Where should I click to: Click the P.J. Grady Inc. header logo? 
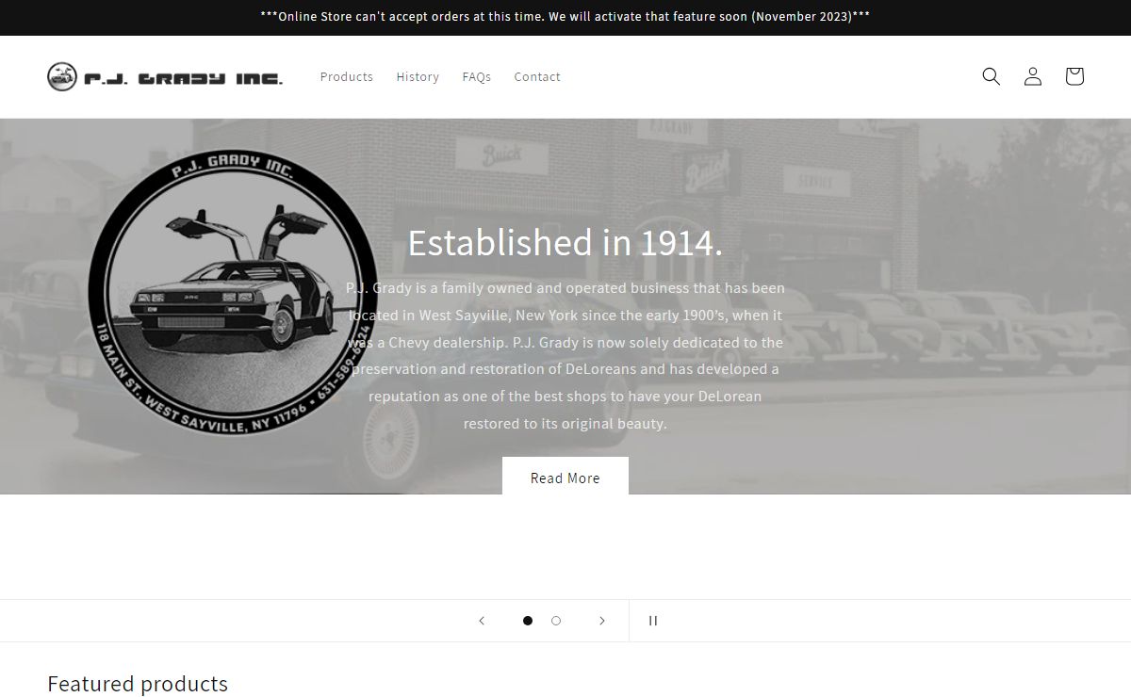point(165,77)
